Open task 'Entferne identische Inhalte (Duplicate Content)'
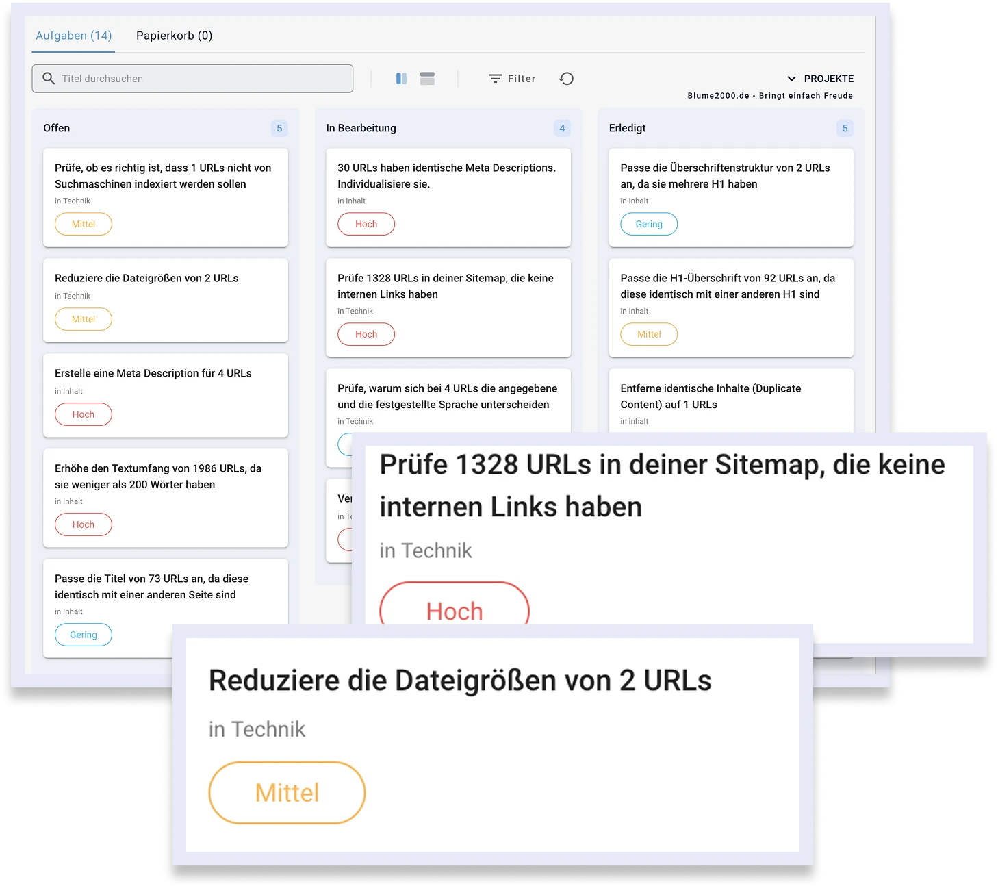The width and height of the screenshot is (998, 886). [x=711, y=396]
